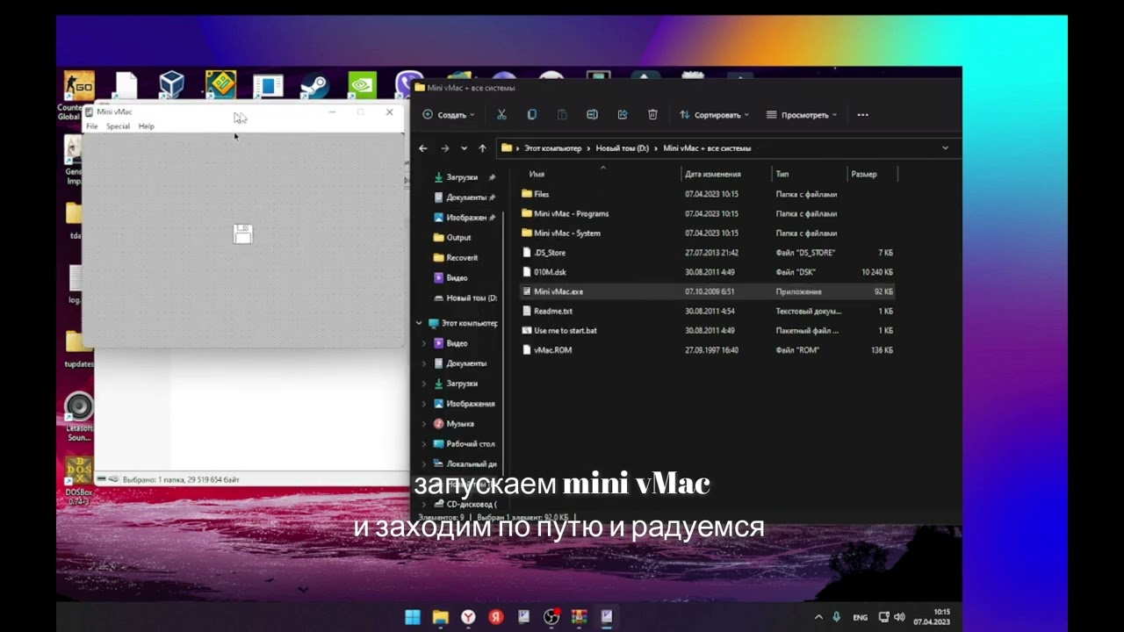Image resolution: width=1124 pixels, height=632 pixels.
Task: Open the three-dot more options menu
Action: (x=862, y=115)
